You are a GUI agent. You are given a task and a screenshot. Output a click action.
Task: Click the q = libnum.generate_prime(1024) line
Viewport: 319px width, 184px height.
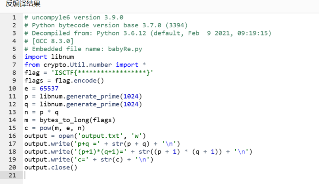pos(83,104)
